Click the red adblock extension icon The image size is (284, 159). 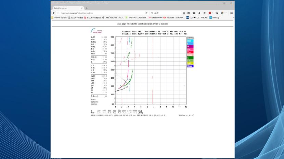(210, 13)
